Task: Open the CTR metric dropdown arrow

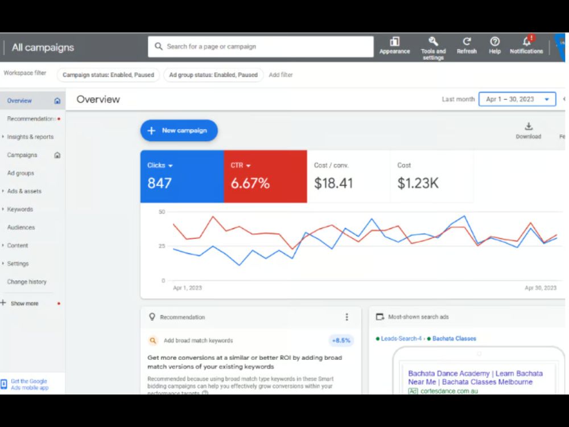Action: [x=249, y=166]
